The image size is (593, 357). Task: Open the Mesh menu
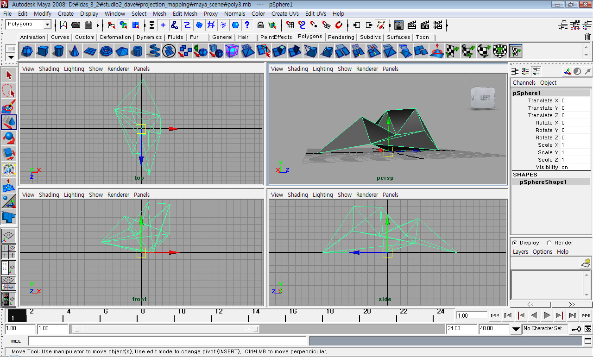pos(159,13)
